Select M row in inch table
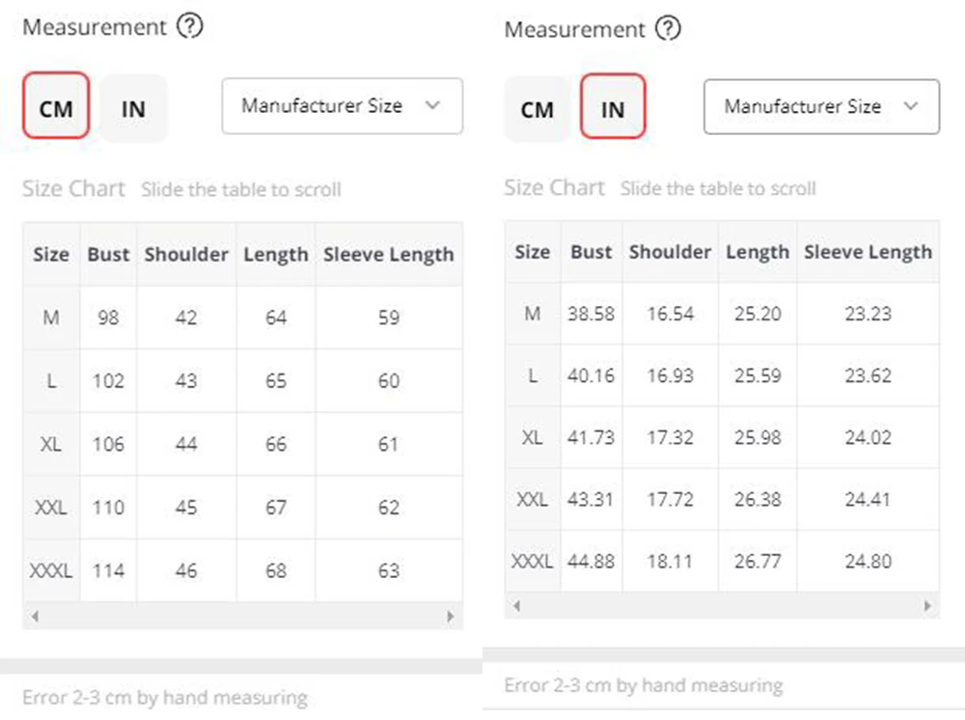This screenshot has width=965, height=720. click(x=722, y=314)
